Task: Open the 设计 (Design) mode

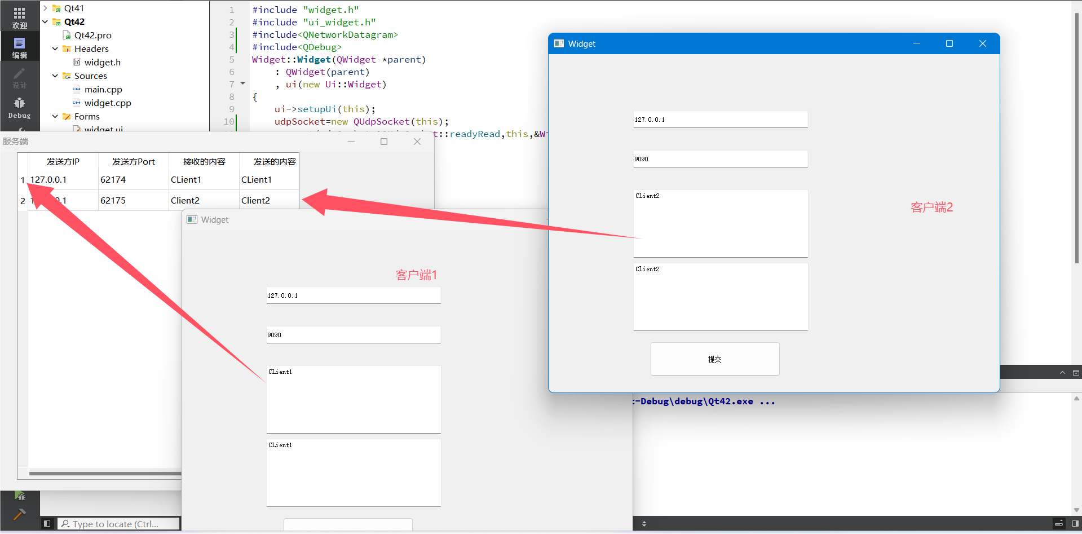Action: pos(20,78)
